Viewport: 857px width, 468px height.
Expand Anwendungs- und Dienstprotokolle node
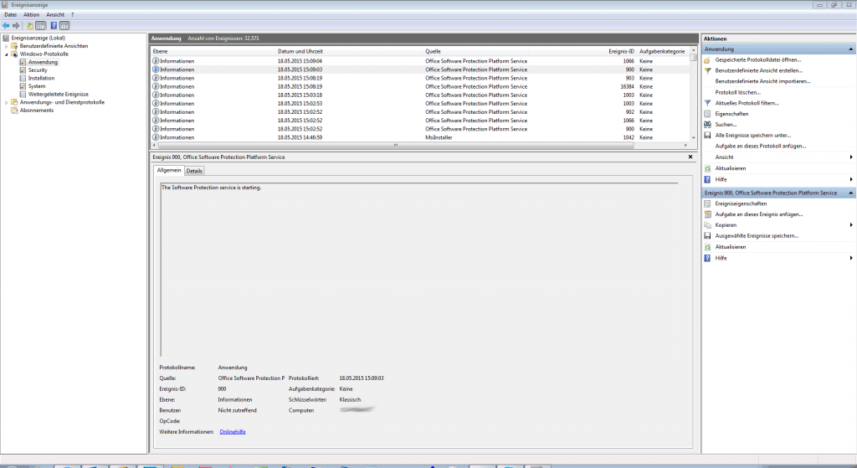pyautogui.click(x=7, y=102)
